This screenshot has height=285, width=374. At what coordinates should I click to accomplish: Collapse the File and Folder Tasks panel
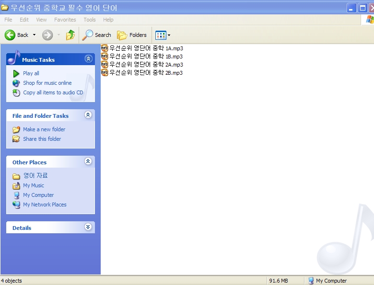[88, 115]
